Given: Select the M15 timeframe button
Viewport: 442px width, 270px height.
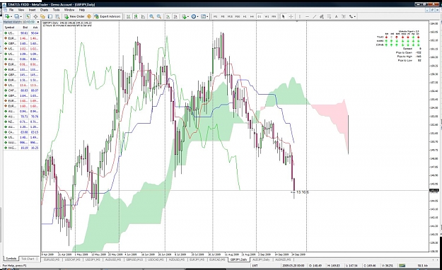Looking at the screenshot, I should pyautogui.click(x=230, y=17).
